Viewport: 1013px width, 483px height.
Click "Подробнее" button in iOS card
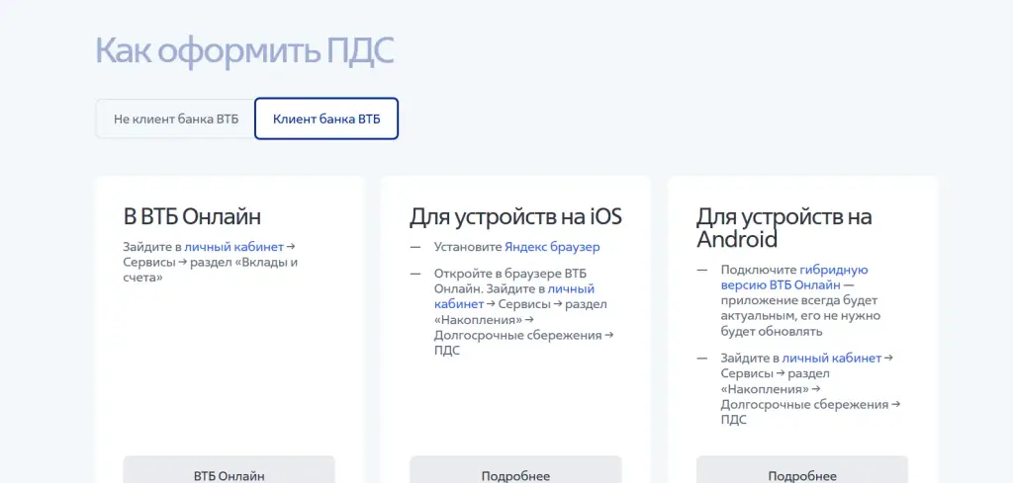click(x=515, y=469)
